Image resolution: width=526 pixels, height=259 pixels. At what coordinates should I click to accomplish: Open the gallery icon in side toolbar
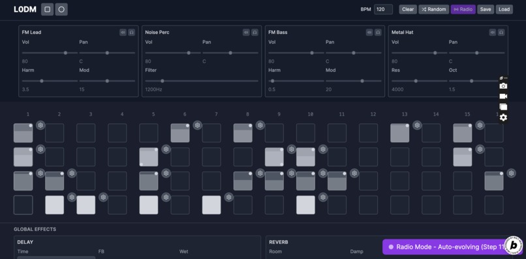(503, 107)
